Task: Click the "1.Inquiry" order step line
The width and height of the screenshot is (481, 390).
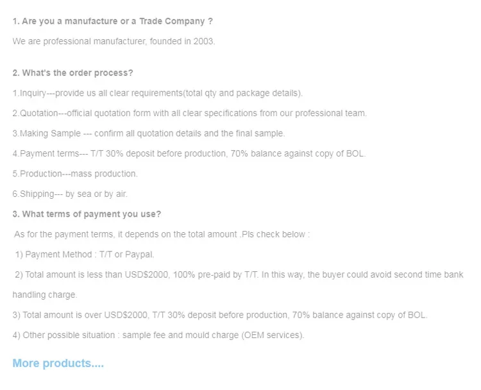Action: pyautogui.click(x=157, y=93)
